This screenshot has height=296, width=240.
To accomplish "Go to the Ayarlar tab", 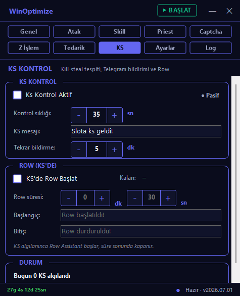I will (165, 48).
